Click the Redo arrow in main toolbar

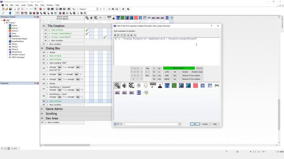click(x=31, y=9)
